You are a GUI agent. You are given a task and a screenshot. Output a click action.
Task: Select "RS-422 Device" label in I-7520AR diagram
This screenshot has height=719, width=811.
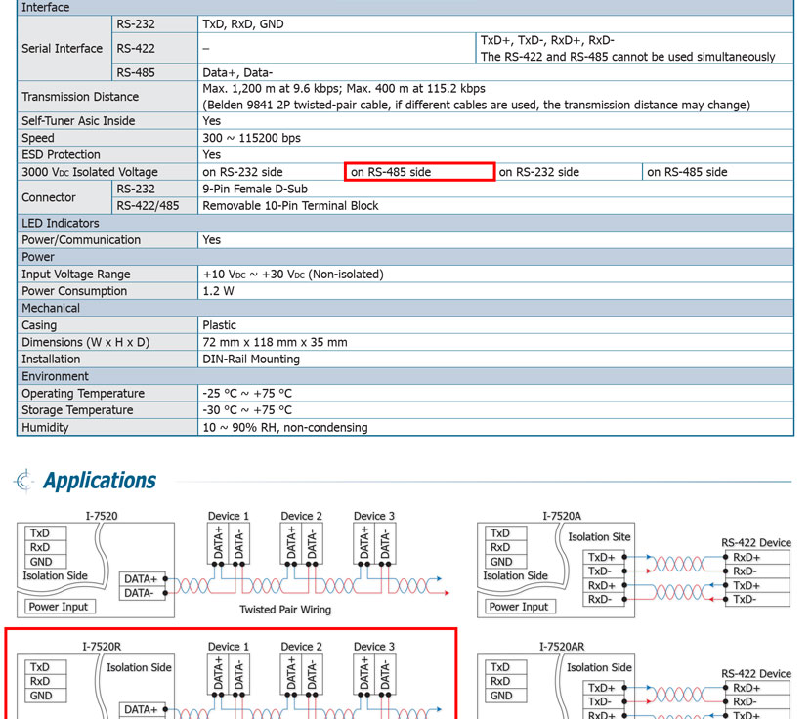[x=756, y=673]
